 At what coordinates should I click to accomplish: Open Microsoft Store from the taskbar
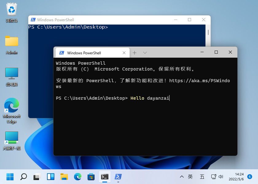(91, 177)
